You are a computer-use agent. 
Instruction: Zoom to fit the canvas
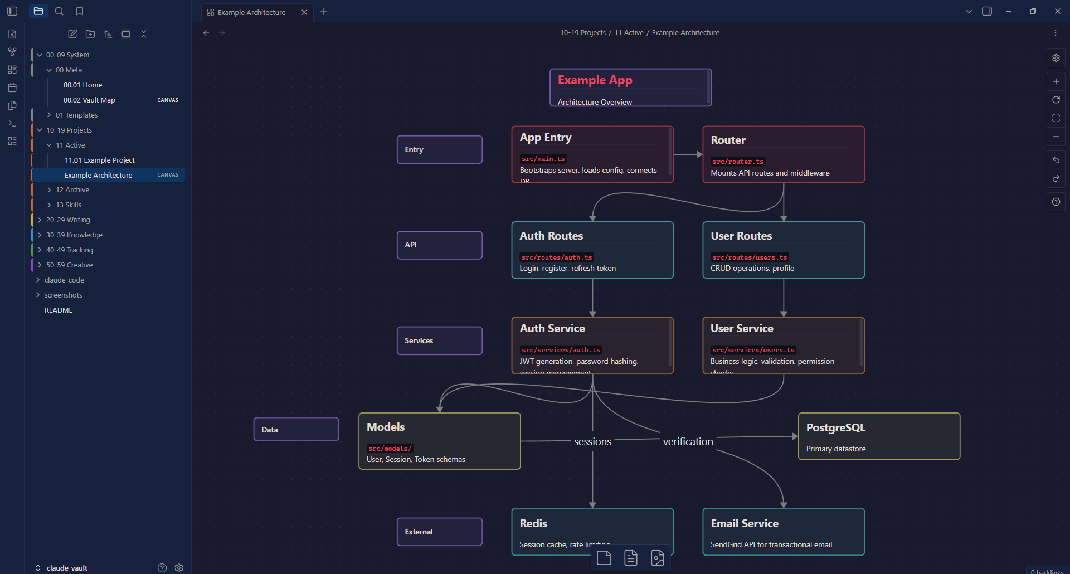point(1056,118)
